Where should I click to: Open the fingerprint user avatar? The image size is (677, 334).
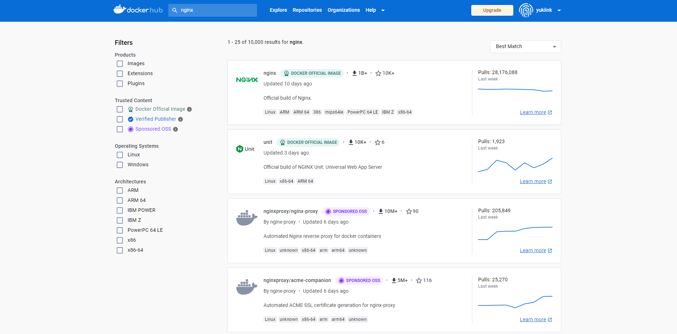coord(526,10)
